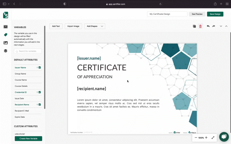This screenshot has width=231, height=144.
Task: Click the Search for variables field
Action: coord(28,51)
